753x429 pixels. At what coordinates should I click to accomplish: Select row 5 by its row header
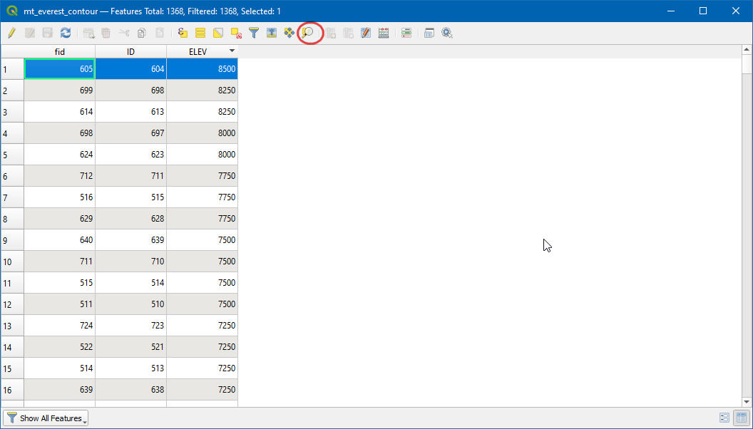point(12,155)
